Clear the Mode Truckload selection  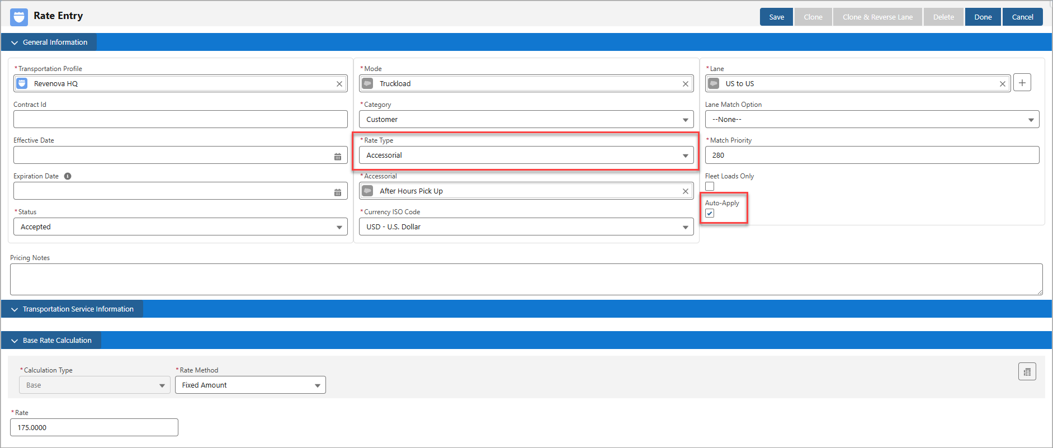pyautogui.click(x=686, y=84)
